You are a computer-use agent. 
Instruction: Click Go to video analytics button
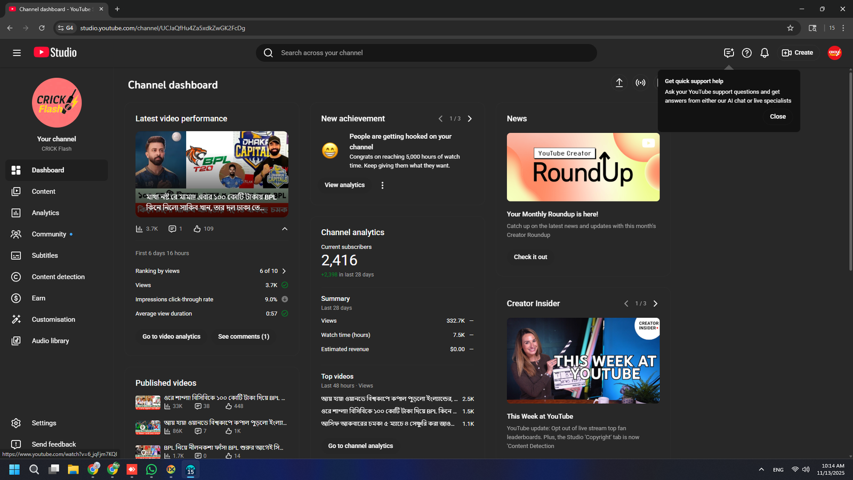coord(171,337)
